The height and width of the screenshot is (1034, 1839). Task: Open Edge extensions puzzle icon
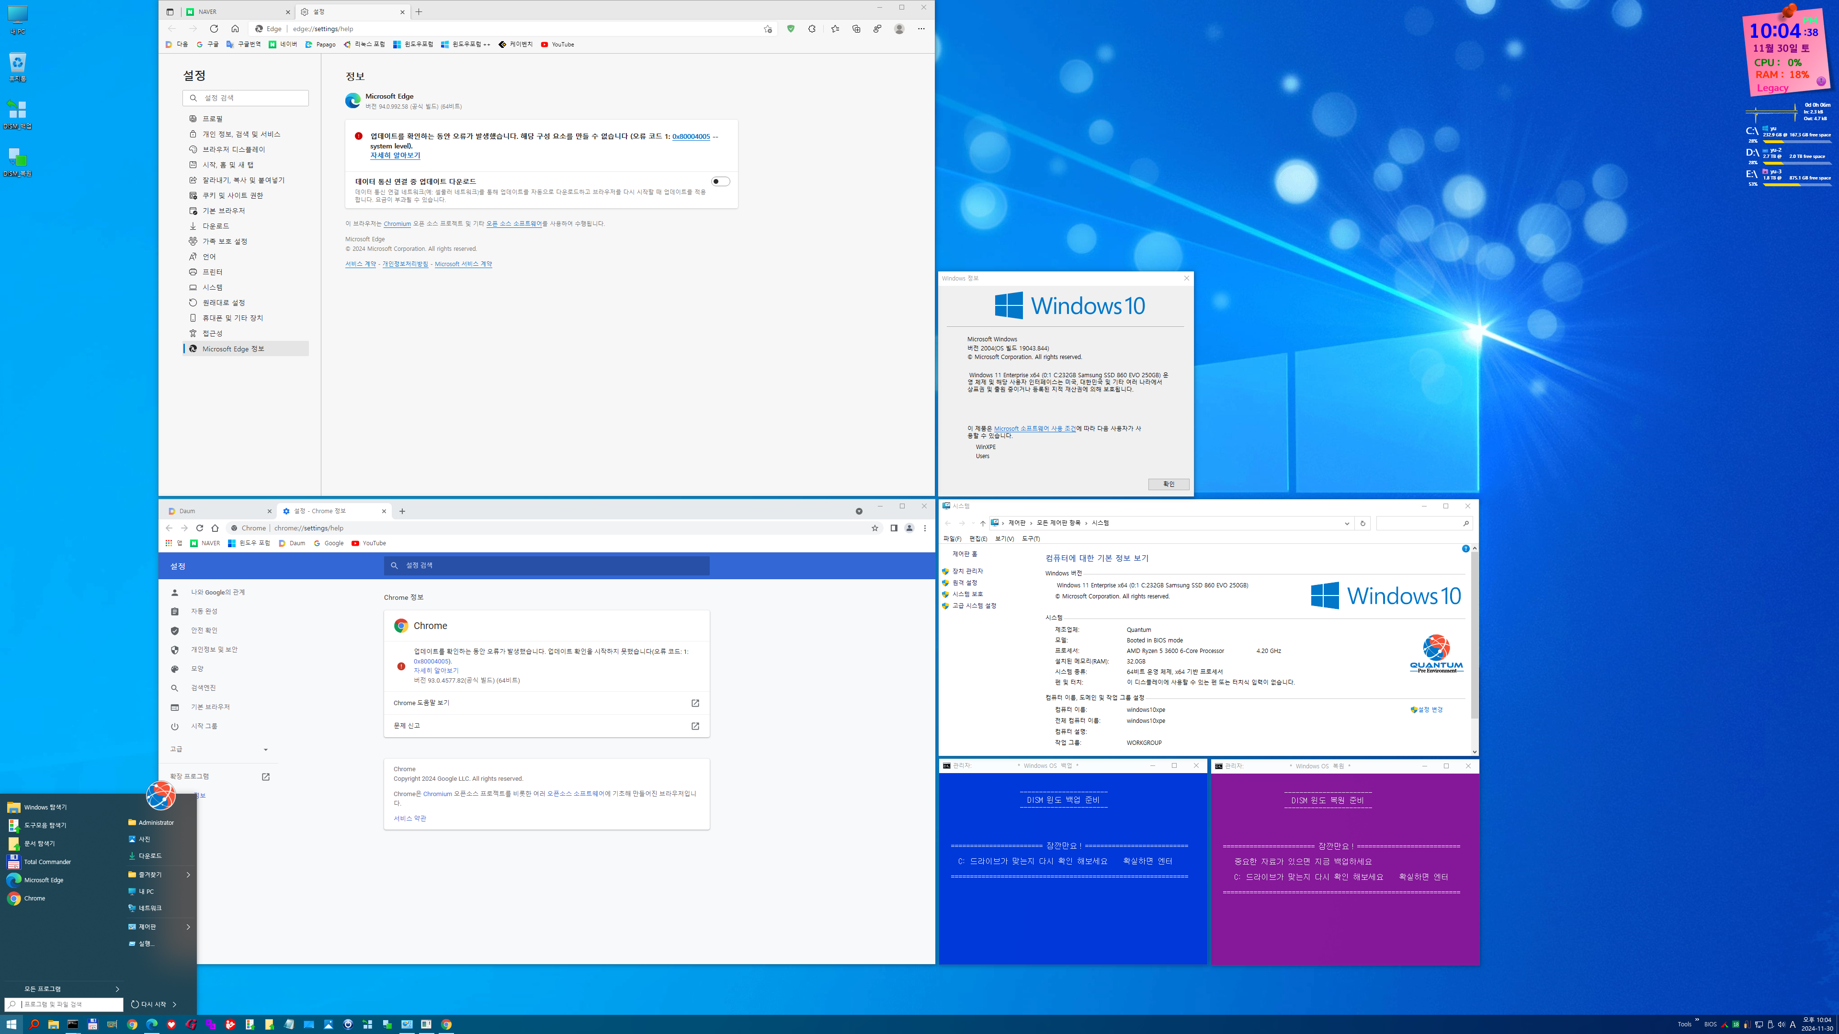(812, 29)
